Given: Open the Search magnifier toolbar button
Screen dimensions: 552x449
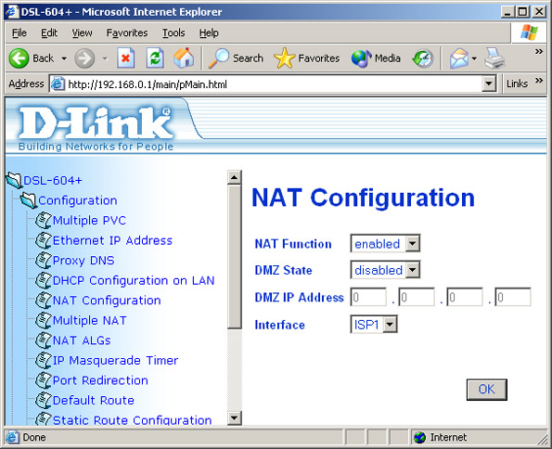Looking at the screenshot, I should click(236, 58).
